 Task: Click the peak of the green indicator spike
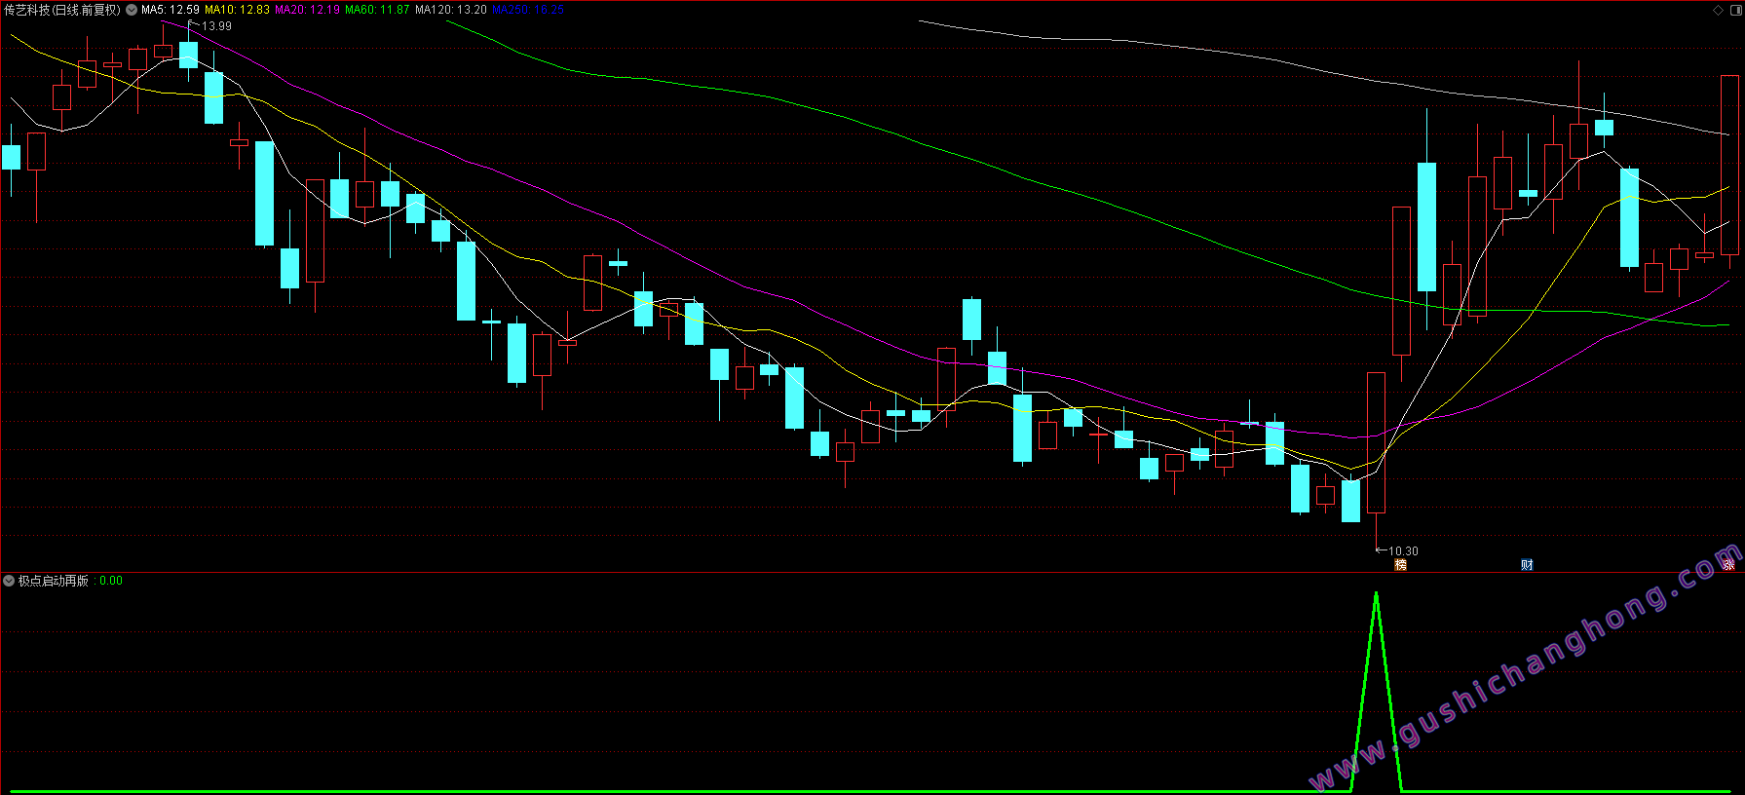click(x=1376, y=592)
